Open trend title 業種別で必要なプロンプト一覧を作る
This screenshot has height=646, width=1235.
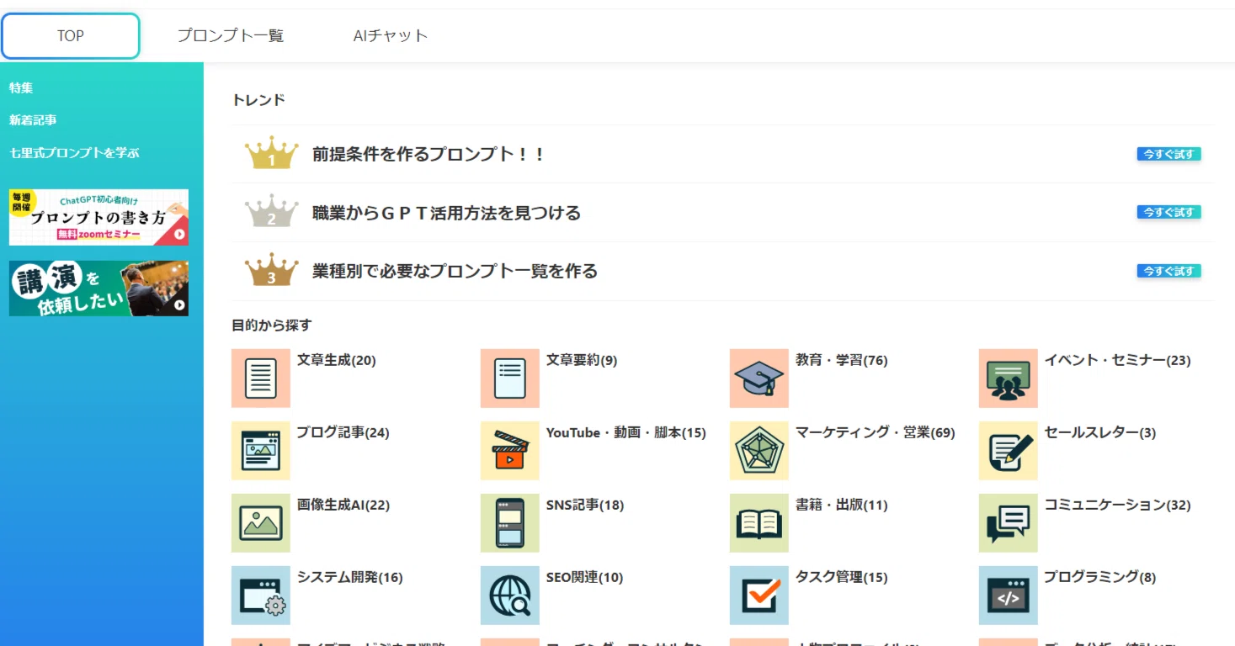pyautogui.click(x=455, y=272)
